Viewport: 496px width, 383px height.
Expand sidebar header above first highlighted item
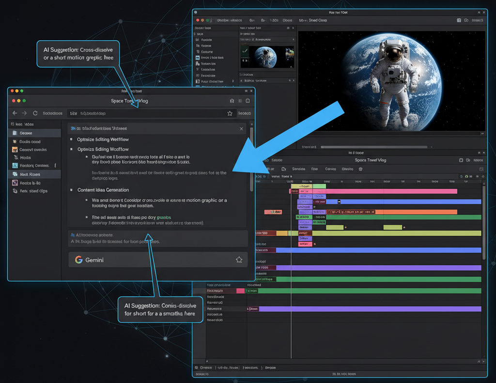(22, 124)
